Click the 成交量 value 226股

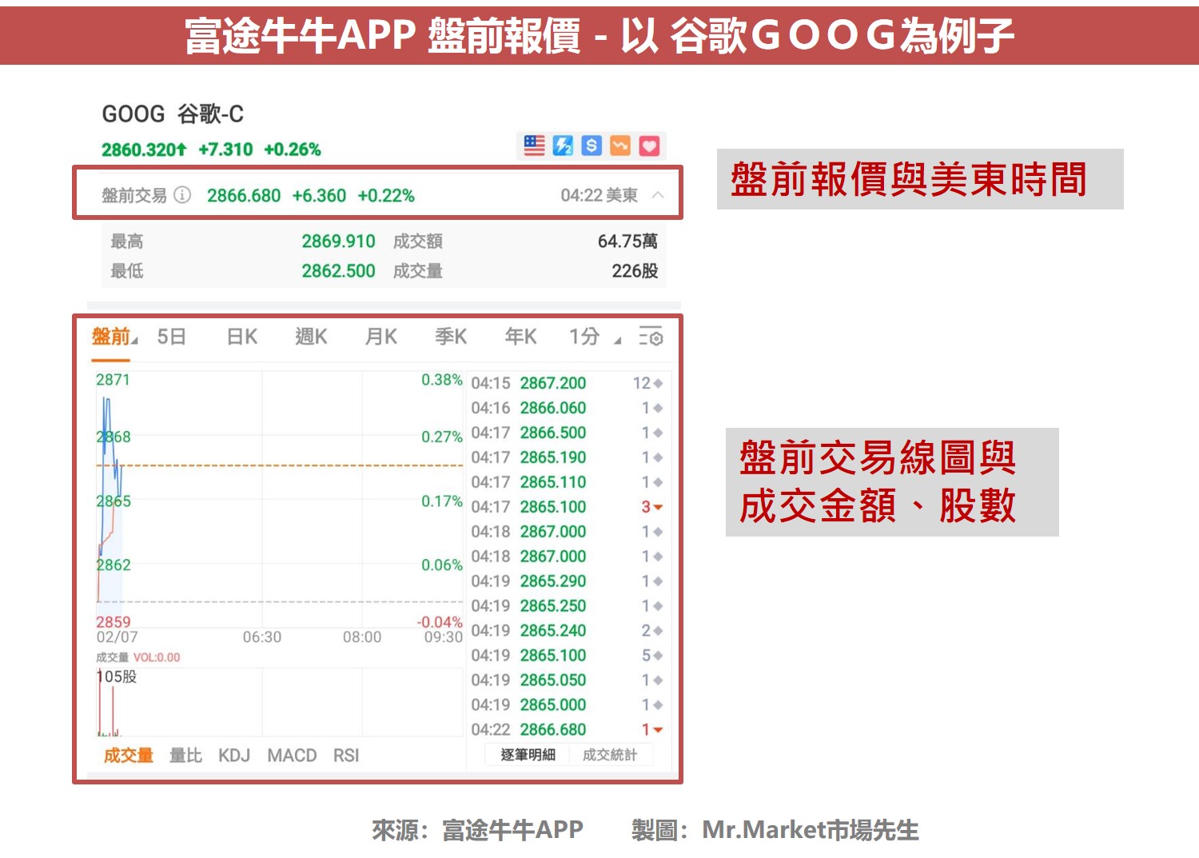pyautogui.click(x=635, y=271)
